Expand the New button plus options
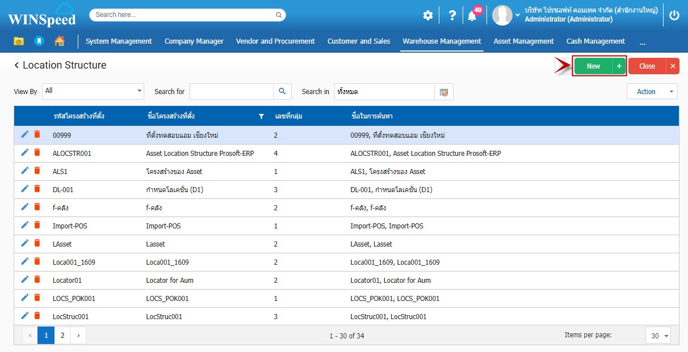This screenshot has height=352, width=688. tap(619, 66)
